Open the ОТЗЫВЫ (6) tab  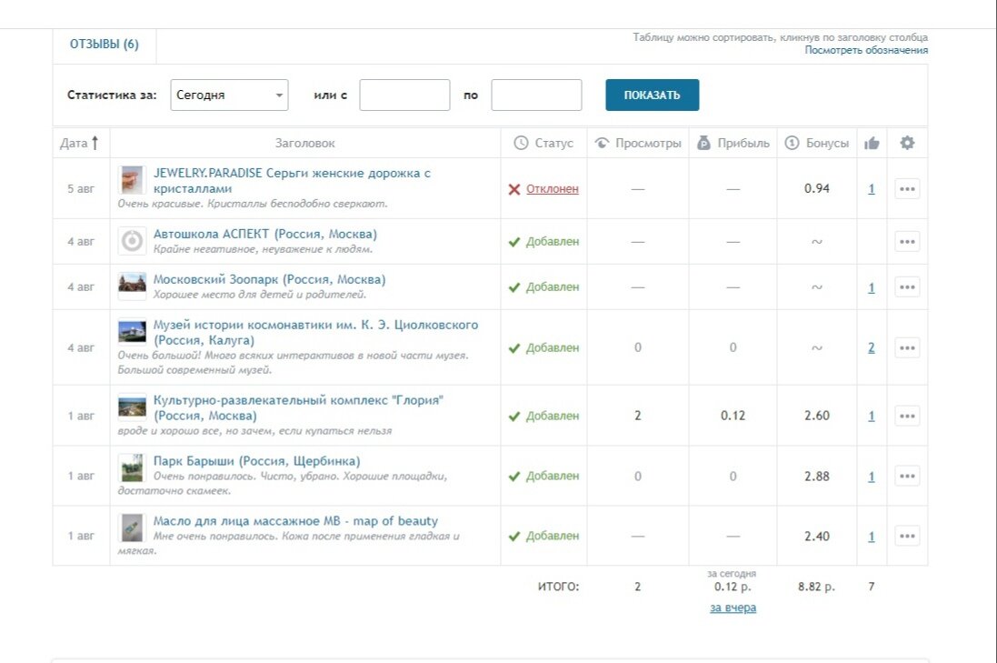tap(105, 45)
